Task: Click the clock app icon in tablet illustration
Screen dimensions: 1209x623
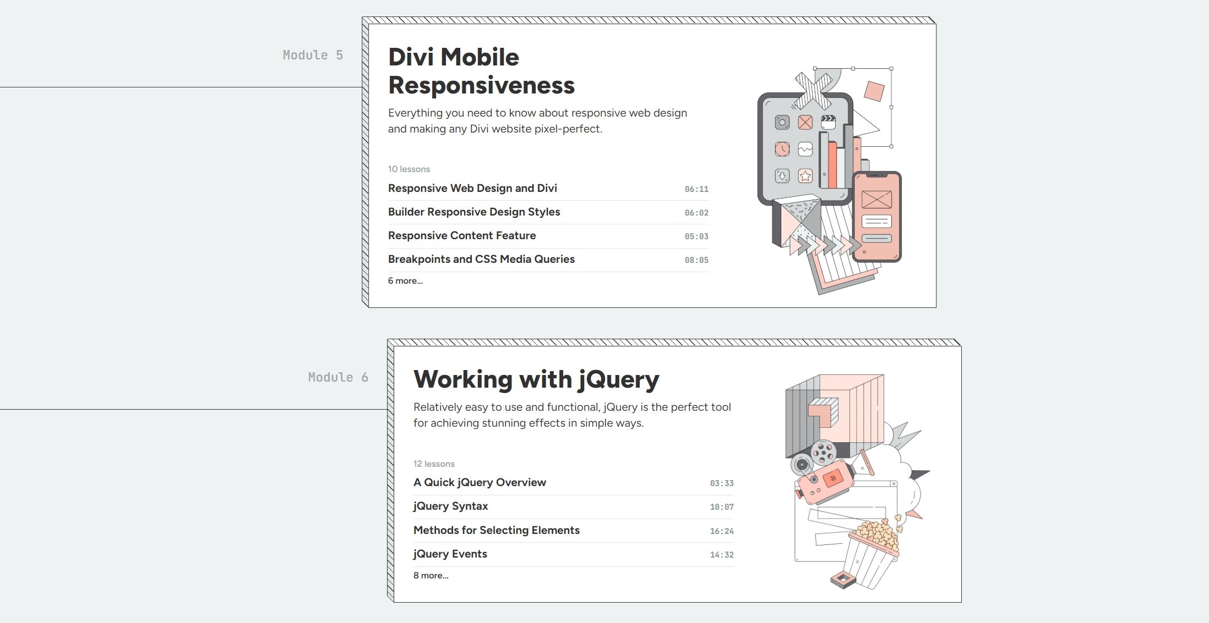Action: (782, 149)
